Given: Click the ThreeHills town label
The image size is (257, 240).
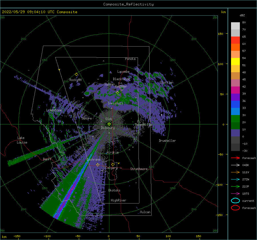Looking at the screenshot, I should click(x=143, y=125).
